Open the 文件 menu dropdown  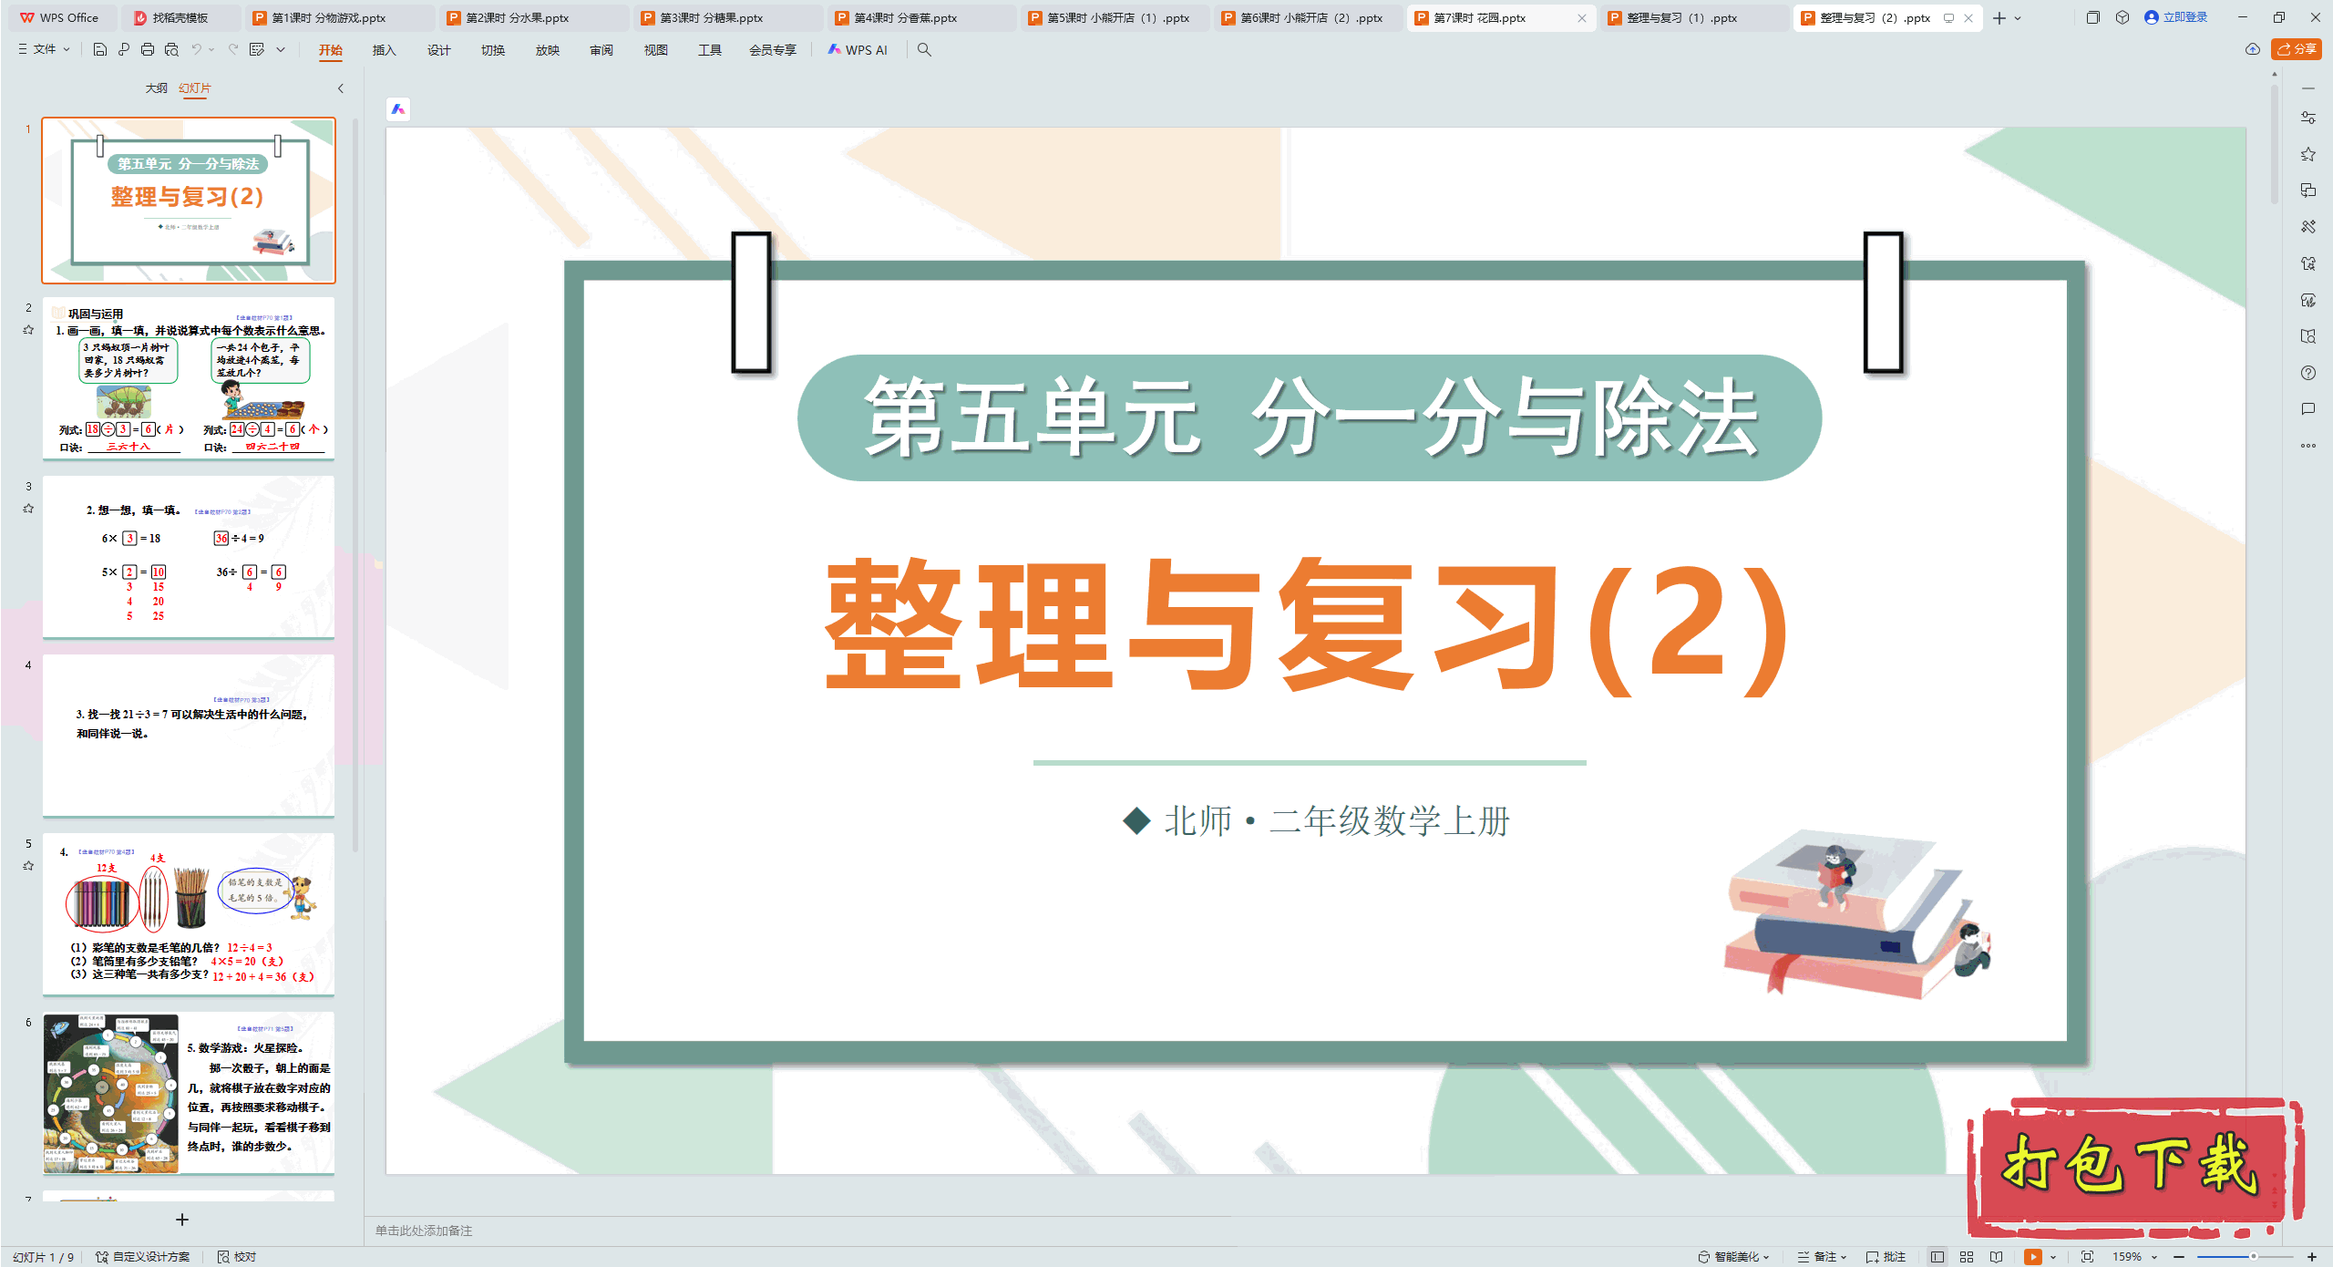43,50
